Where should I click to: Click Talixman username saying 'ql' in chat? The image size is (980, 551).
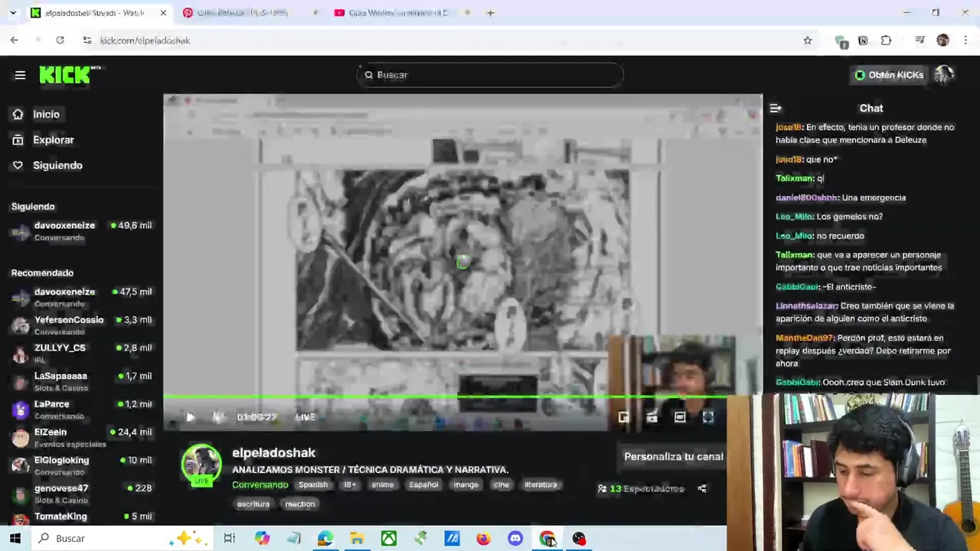(795, 178)
